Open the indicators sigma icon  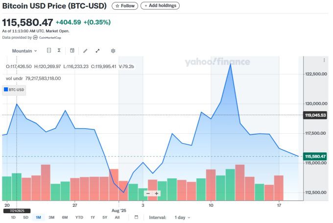(x=59, y=50)
